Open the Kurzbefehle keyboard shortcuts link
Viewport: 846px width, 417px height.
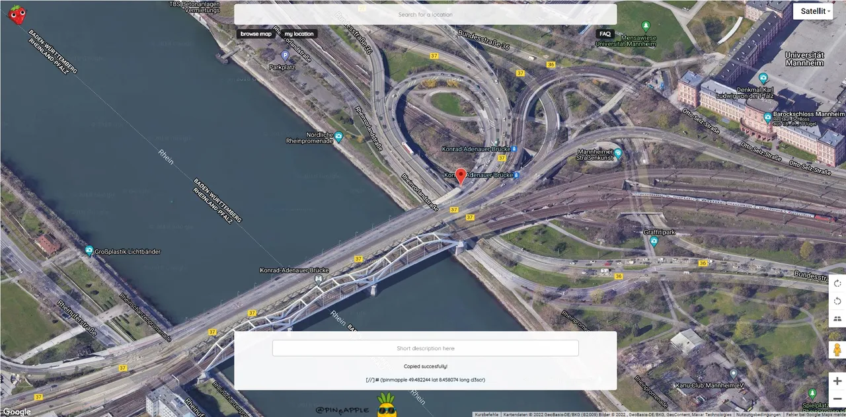click(x=486, y=414)
